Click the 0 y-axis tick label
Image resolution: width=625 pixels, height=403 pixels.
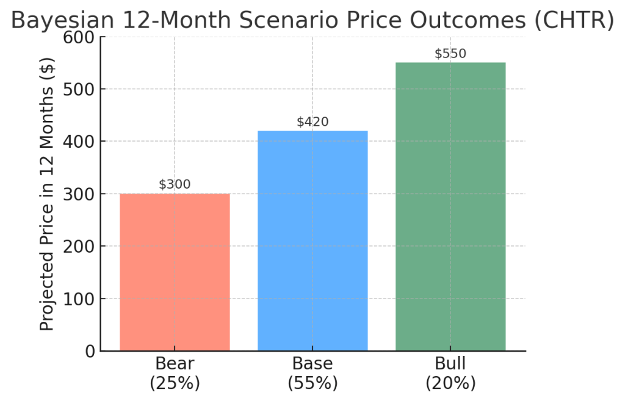pyautogui.click(x=89, y=352)
